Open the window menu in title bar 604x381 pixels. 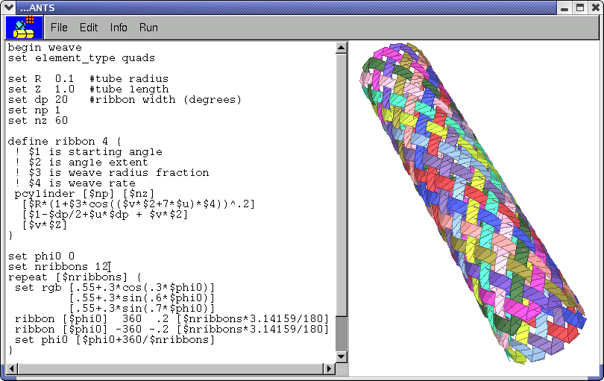(x=9, y=7)
